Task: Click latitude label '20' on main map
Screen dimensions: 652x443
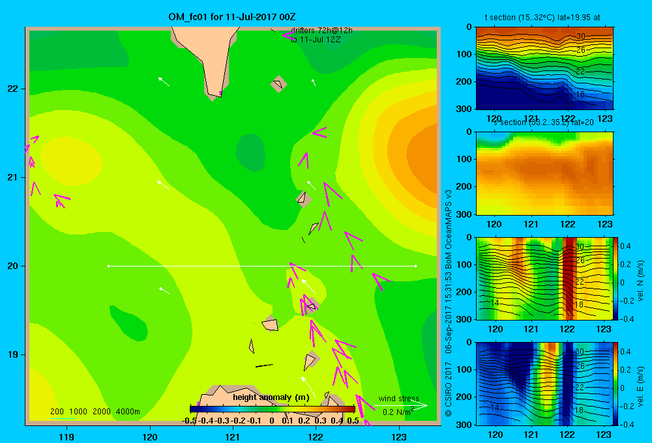Action: tap(13, 266)
